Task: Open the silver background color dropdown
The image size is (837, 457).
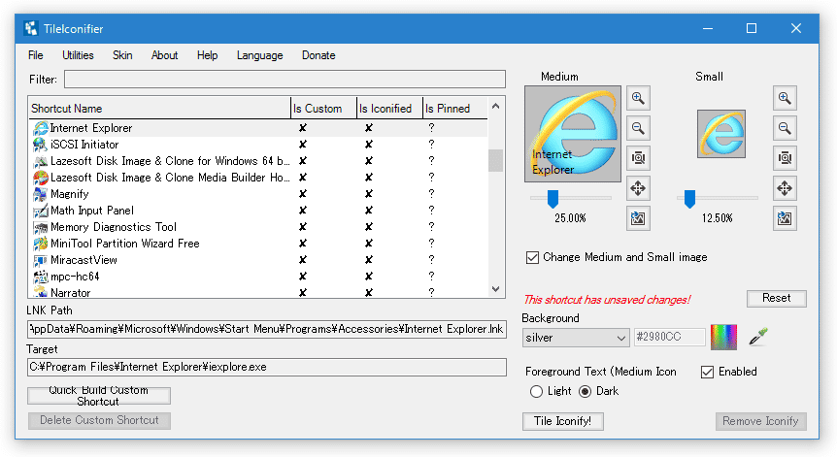Action: point(576,338)
